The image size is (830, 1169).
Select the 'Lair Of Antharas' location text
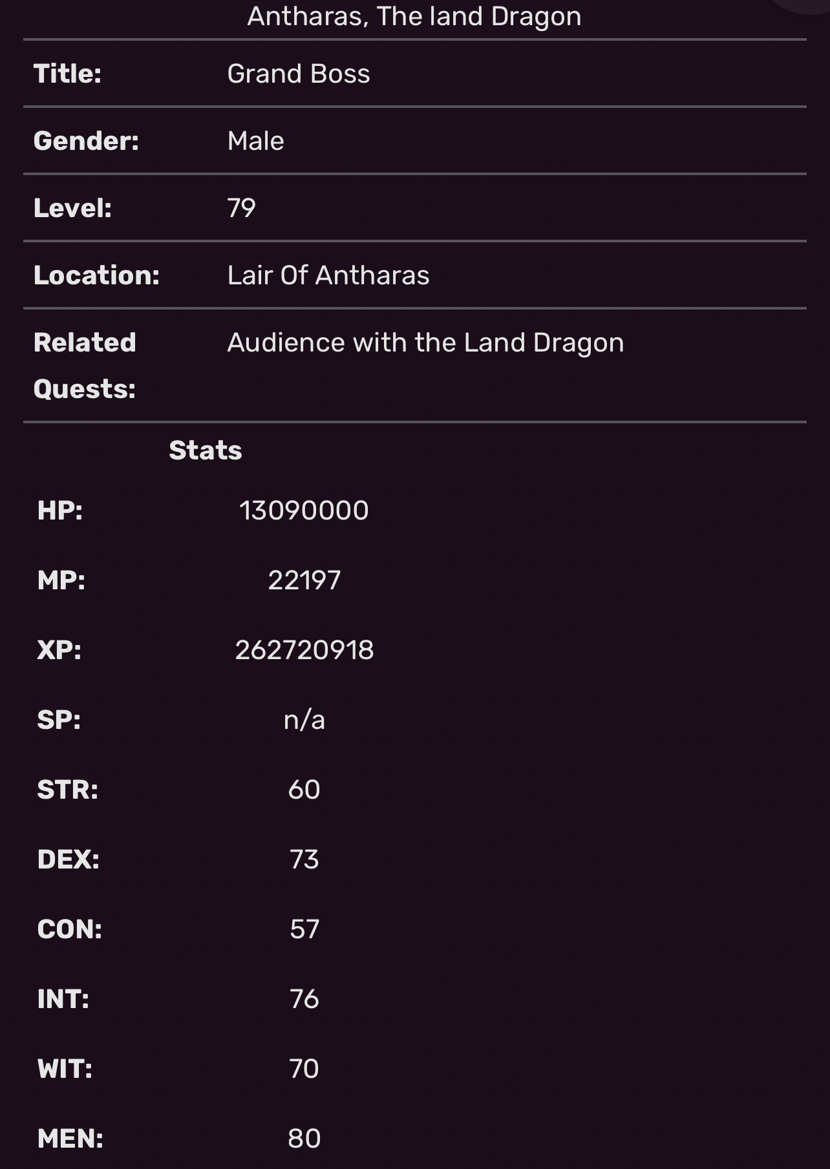[x=328, y=275]
